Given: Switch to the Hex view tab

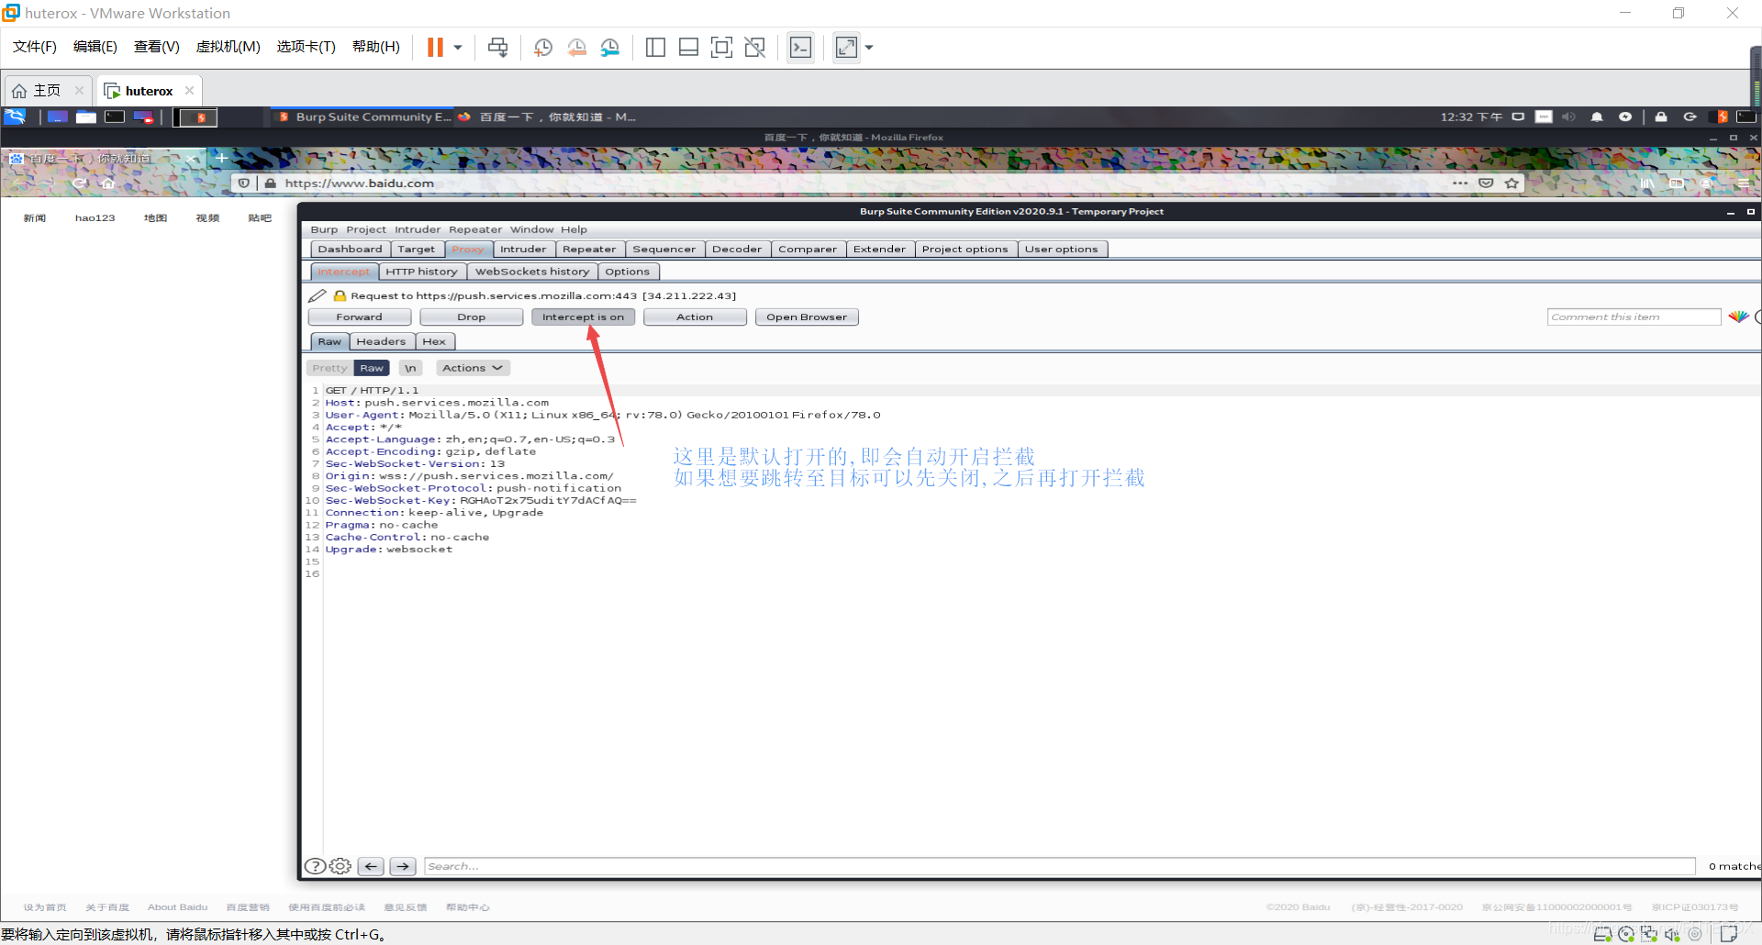Looking at the screenshot, I should 434,341.
